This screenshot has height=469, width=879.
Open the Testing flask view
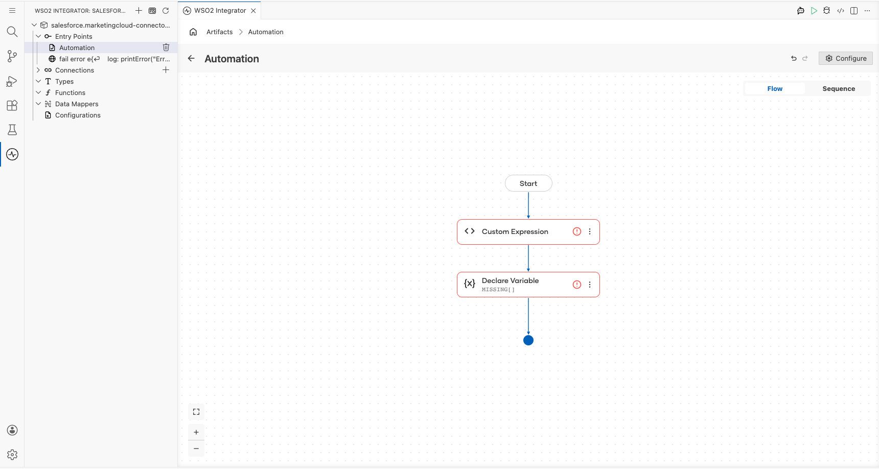(x=12, y=130)
